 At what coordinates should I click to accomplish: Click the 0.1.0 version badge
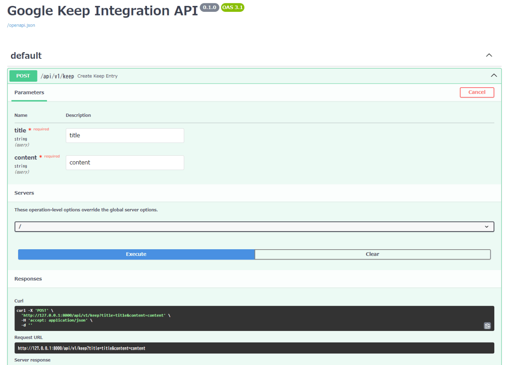tap(209, 7)
